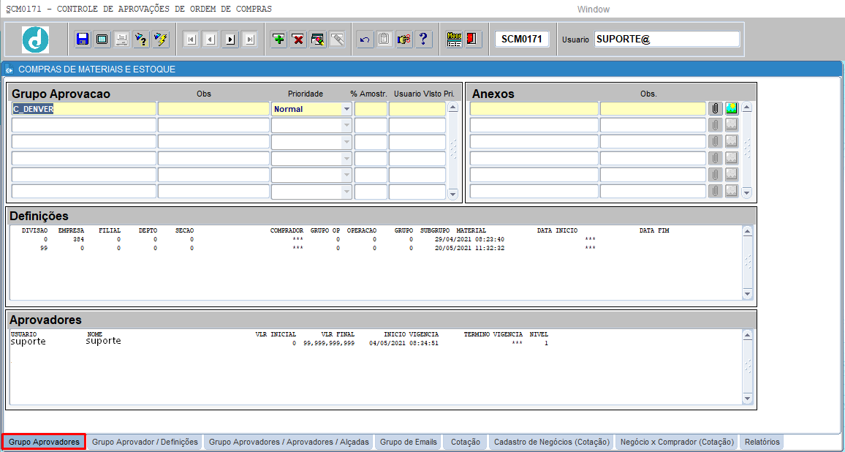Click the SCM0171 code field
845x452 pixels.
coord(522,39)
